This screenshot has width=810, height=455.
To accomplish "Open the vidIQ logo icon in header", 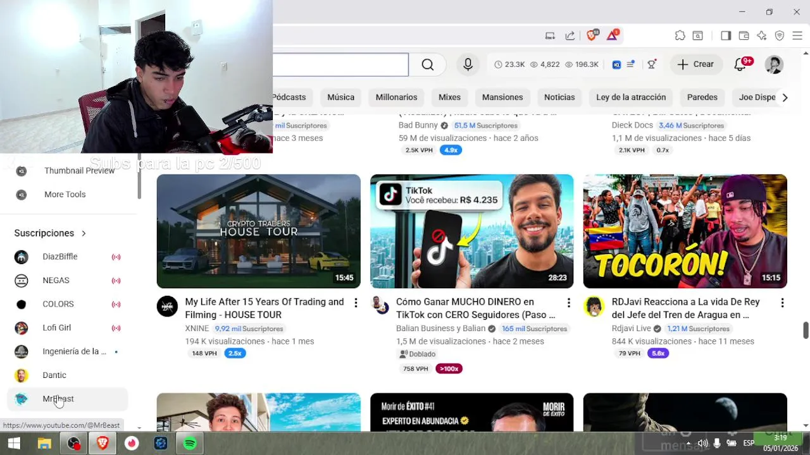I will [x=616, y=64].
